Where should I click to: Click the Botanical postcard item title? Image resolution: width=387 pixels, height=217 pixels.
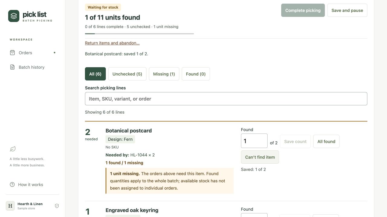coord(128,131)
